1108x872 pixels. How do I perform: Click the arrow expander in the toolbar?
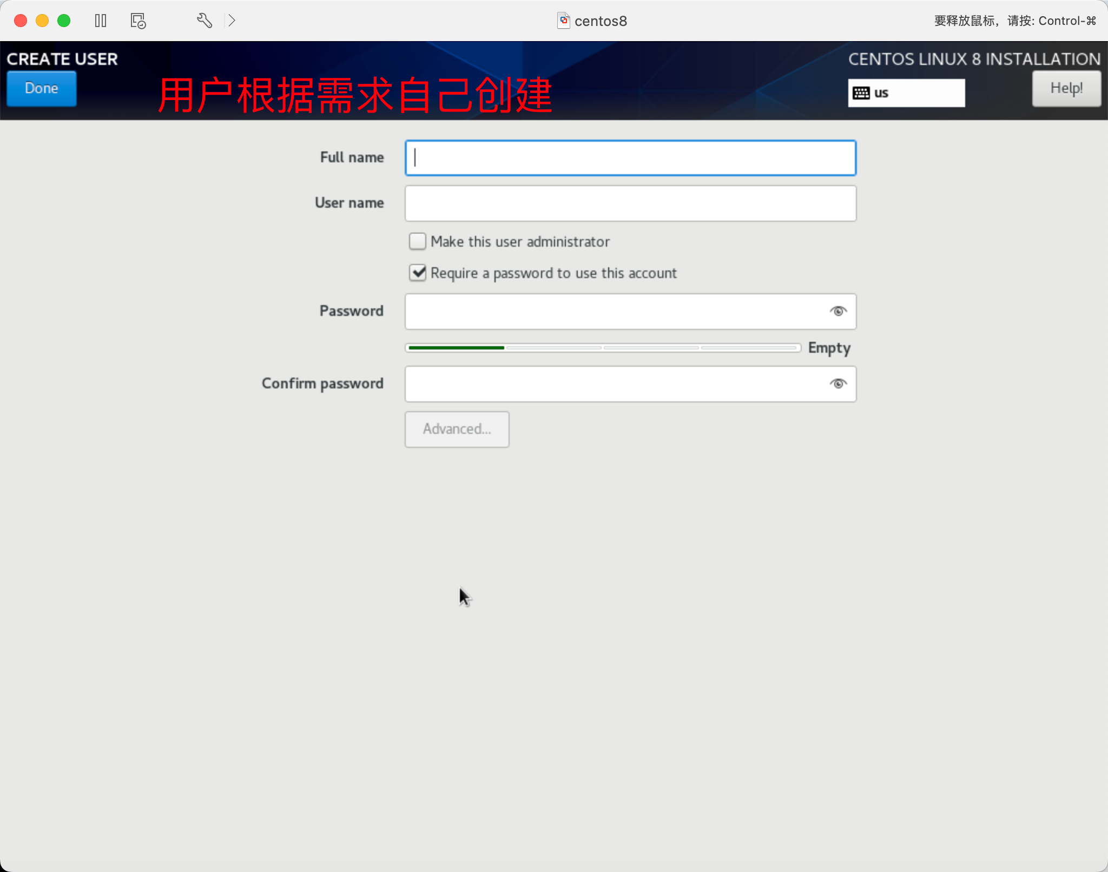232,21
